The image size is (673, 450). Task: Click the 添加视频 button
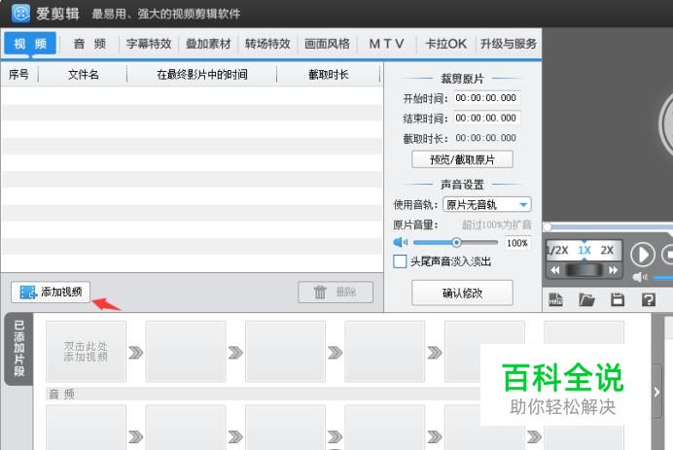(51, 293)
